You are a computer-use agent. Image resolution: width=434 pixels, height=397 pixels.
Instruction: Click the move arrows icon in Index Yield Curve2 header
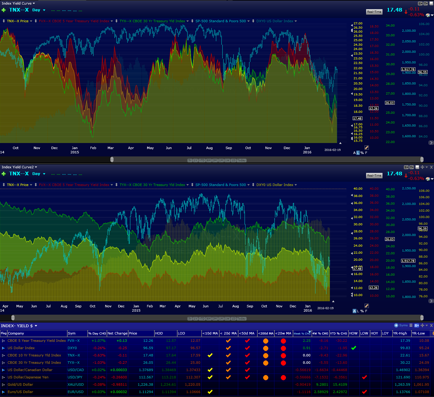pos(422,167)
